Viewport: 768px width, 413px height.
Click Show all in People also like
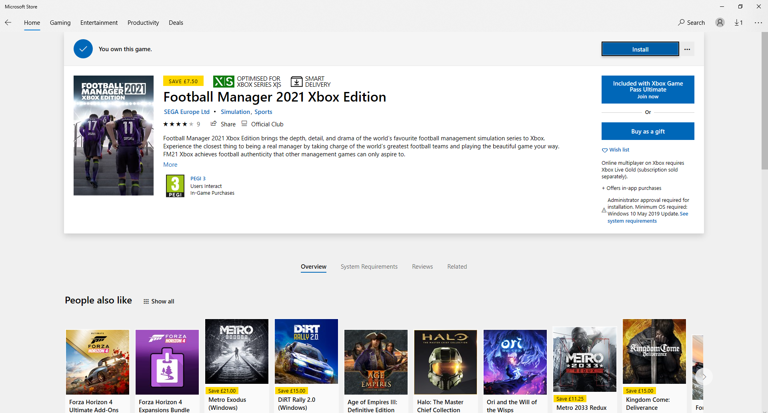tap(163, 301)
